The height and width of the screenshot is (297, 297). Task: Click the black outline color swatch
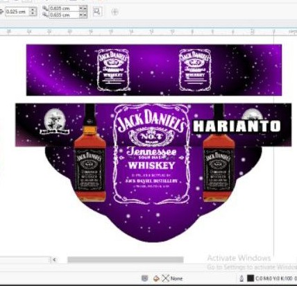tap(251, 278)
